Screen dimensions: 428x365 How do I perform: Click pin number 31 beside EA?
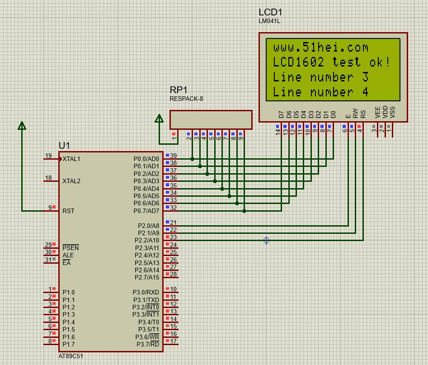[48, 260]
